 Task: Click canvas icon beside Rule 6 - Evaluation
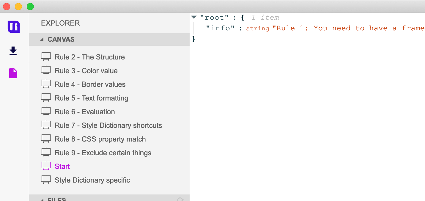coord(46,112)
